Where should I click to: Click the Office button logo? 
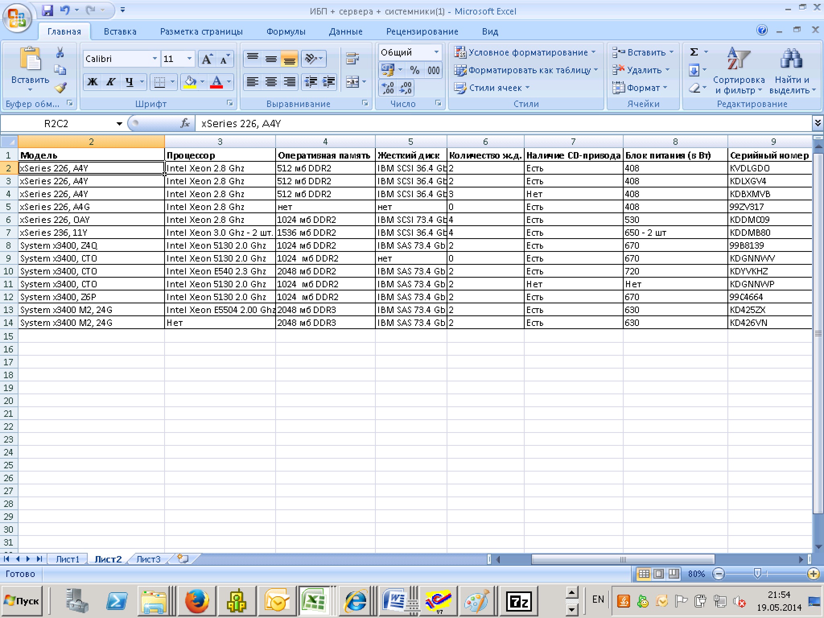(x=17, y=19)
